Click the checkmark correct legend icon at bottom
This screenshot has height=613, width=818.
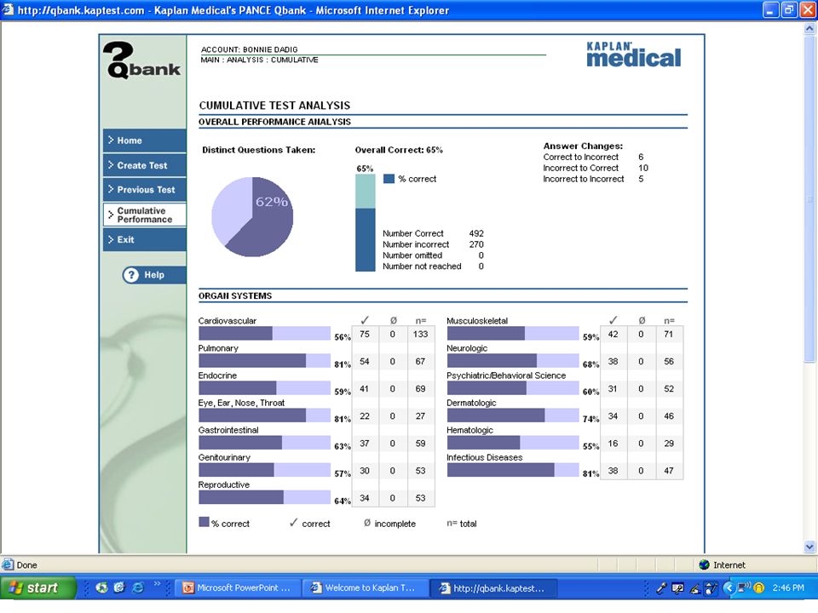click(x=294, y=522)
